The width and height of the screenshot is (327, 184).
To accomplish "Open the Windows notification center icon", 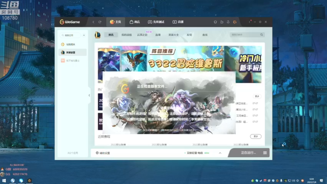I will (321, 181).
